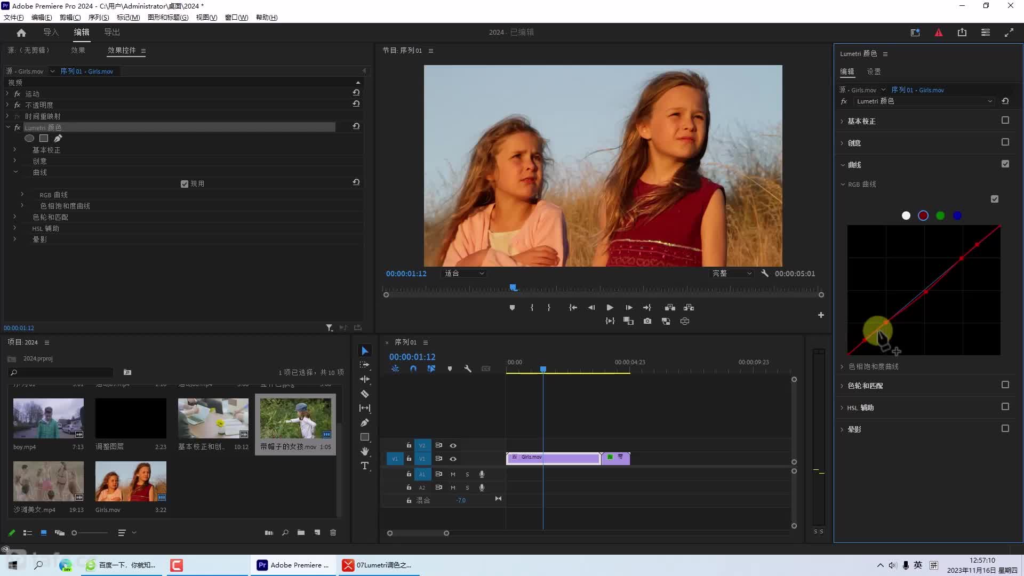Viewport: 1024px width, 576px height.
Task: Open the 完整 playback resolution dropdown
Action: [732, 274]
